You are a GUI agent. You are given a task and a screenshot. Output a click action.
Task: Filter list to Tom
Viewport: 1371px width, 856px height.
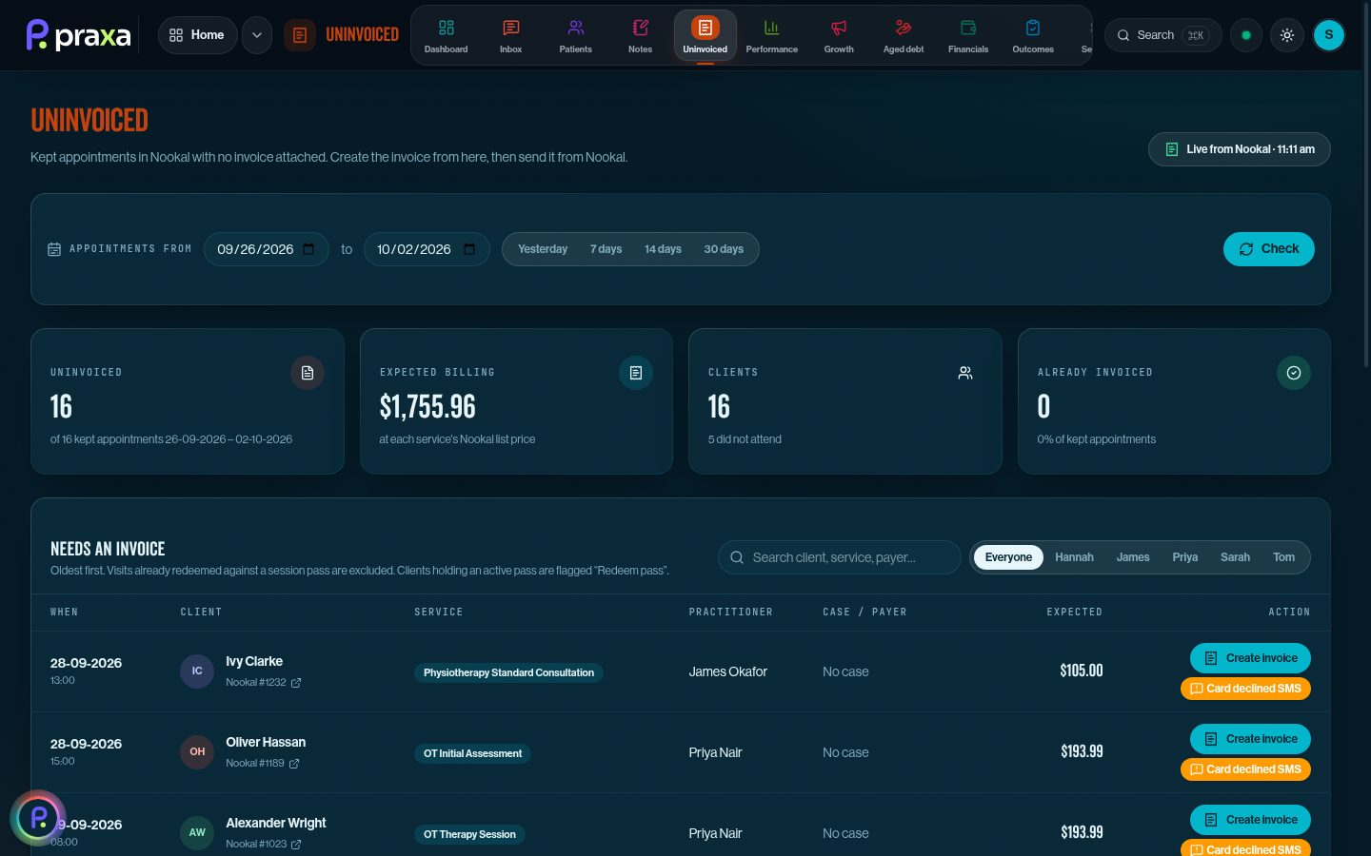pos(1283,557)
